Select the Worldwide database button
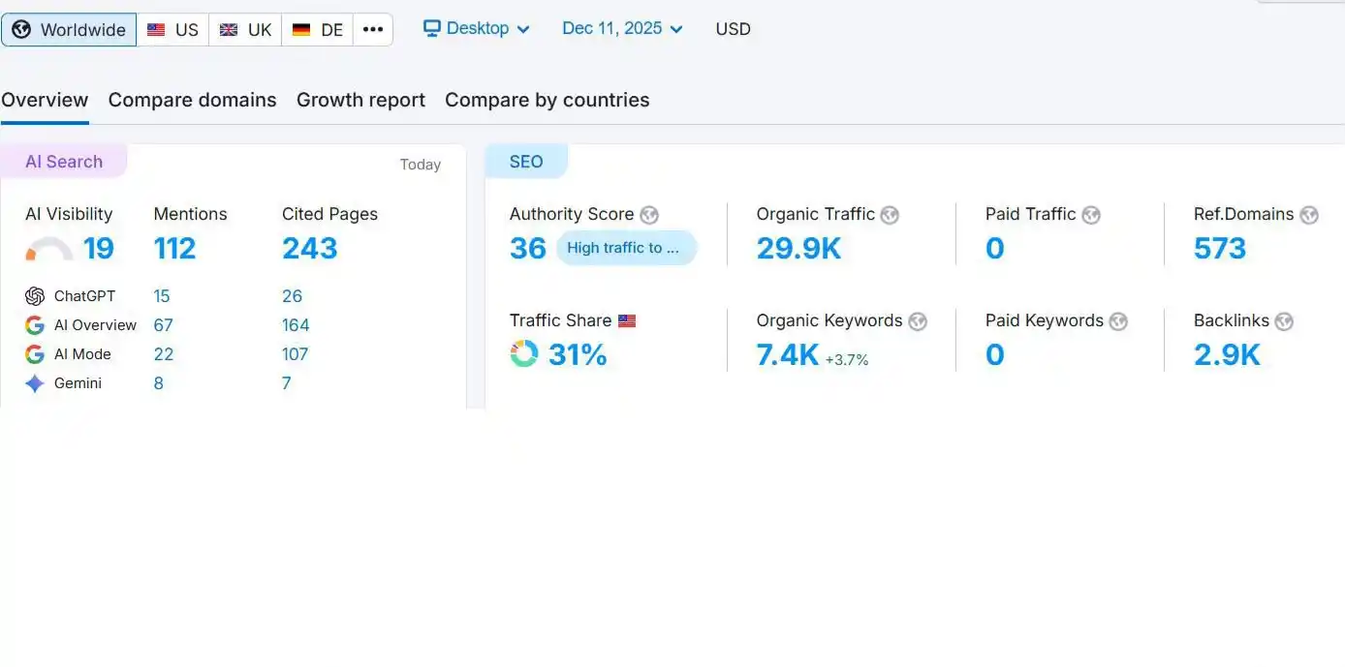The image size is (1345, 667). (x=69, y=30)
